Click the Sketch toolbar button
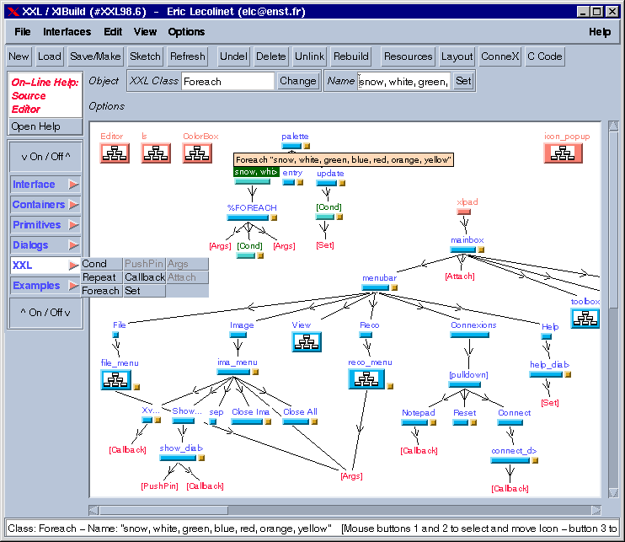Image resolution: width=625 pixels, height=542 pixels. point(145,56)
